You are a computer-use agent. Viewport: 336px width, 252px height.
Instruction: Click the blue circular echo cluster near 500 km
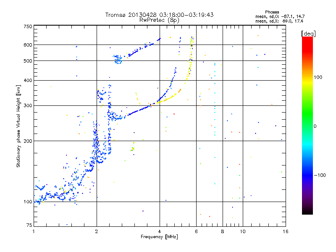pyautogui.click(x=118, y=59)
